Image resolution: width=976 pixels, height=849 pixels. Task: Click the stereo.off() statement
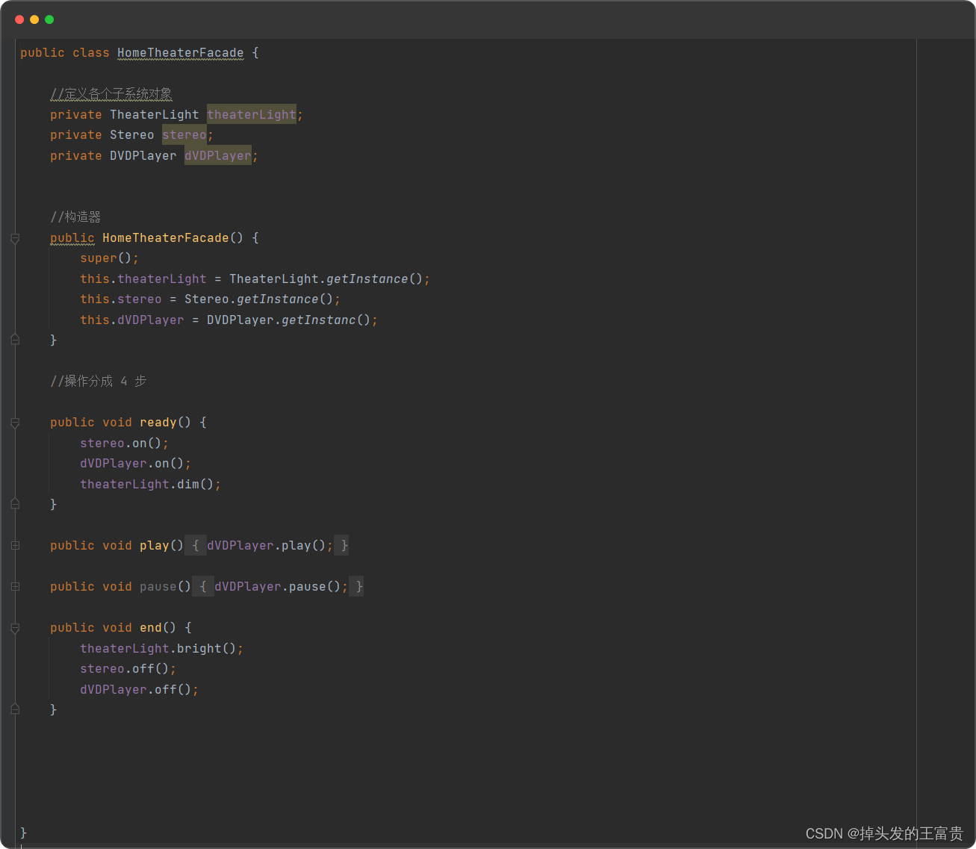[128, 669]
